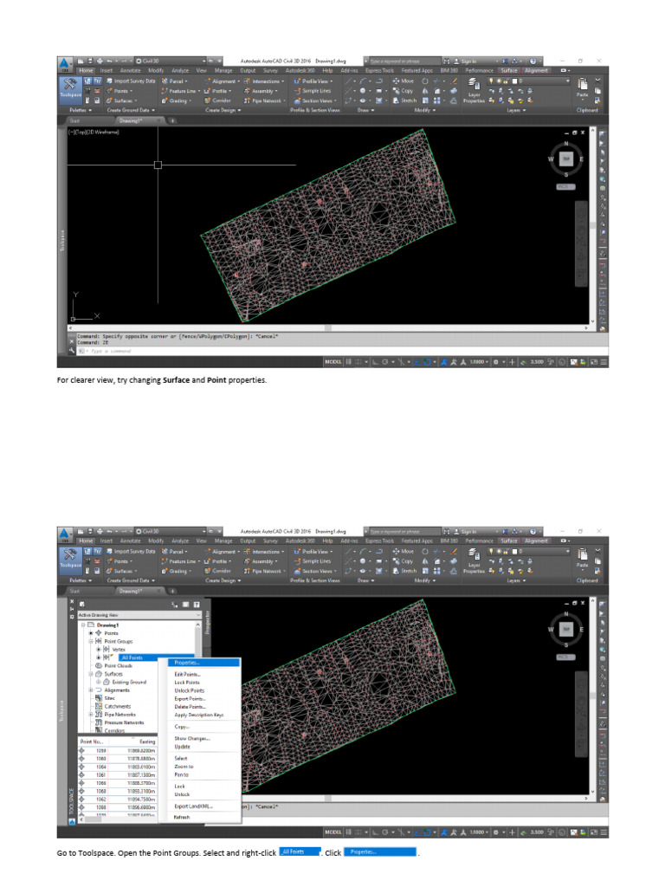Image resolution: width=665 pixels, height=887 pixels.
Task: Toggle the grid display in the upper screenshot status bar
Action: (349, 360)
